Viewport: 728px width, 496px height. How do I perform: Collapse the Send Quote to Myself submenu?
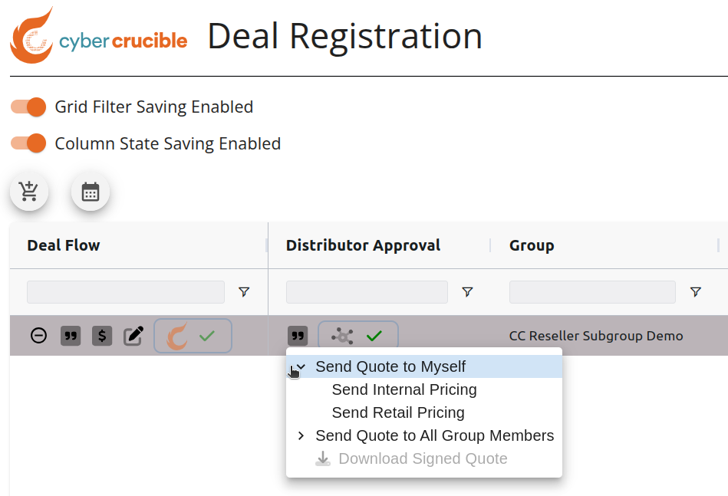tap(301, 366)
